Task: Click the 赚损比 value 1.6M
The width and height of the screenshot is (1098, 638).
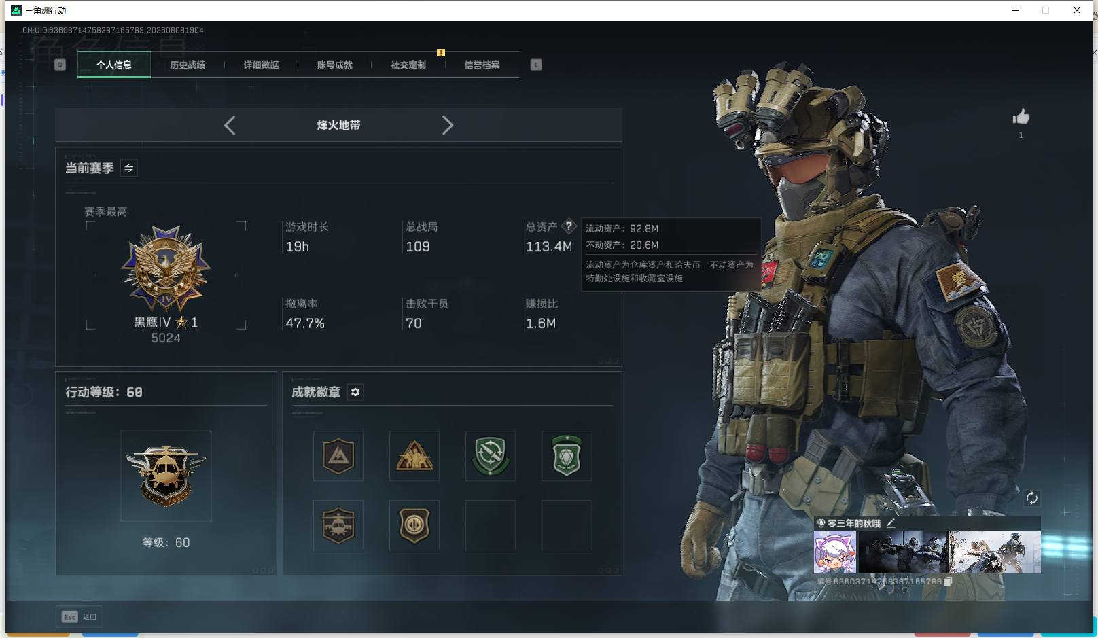Action: 541,323
